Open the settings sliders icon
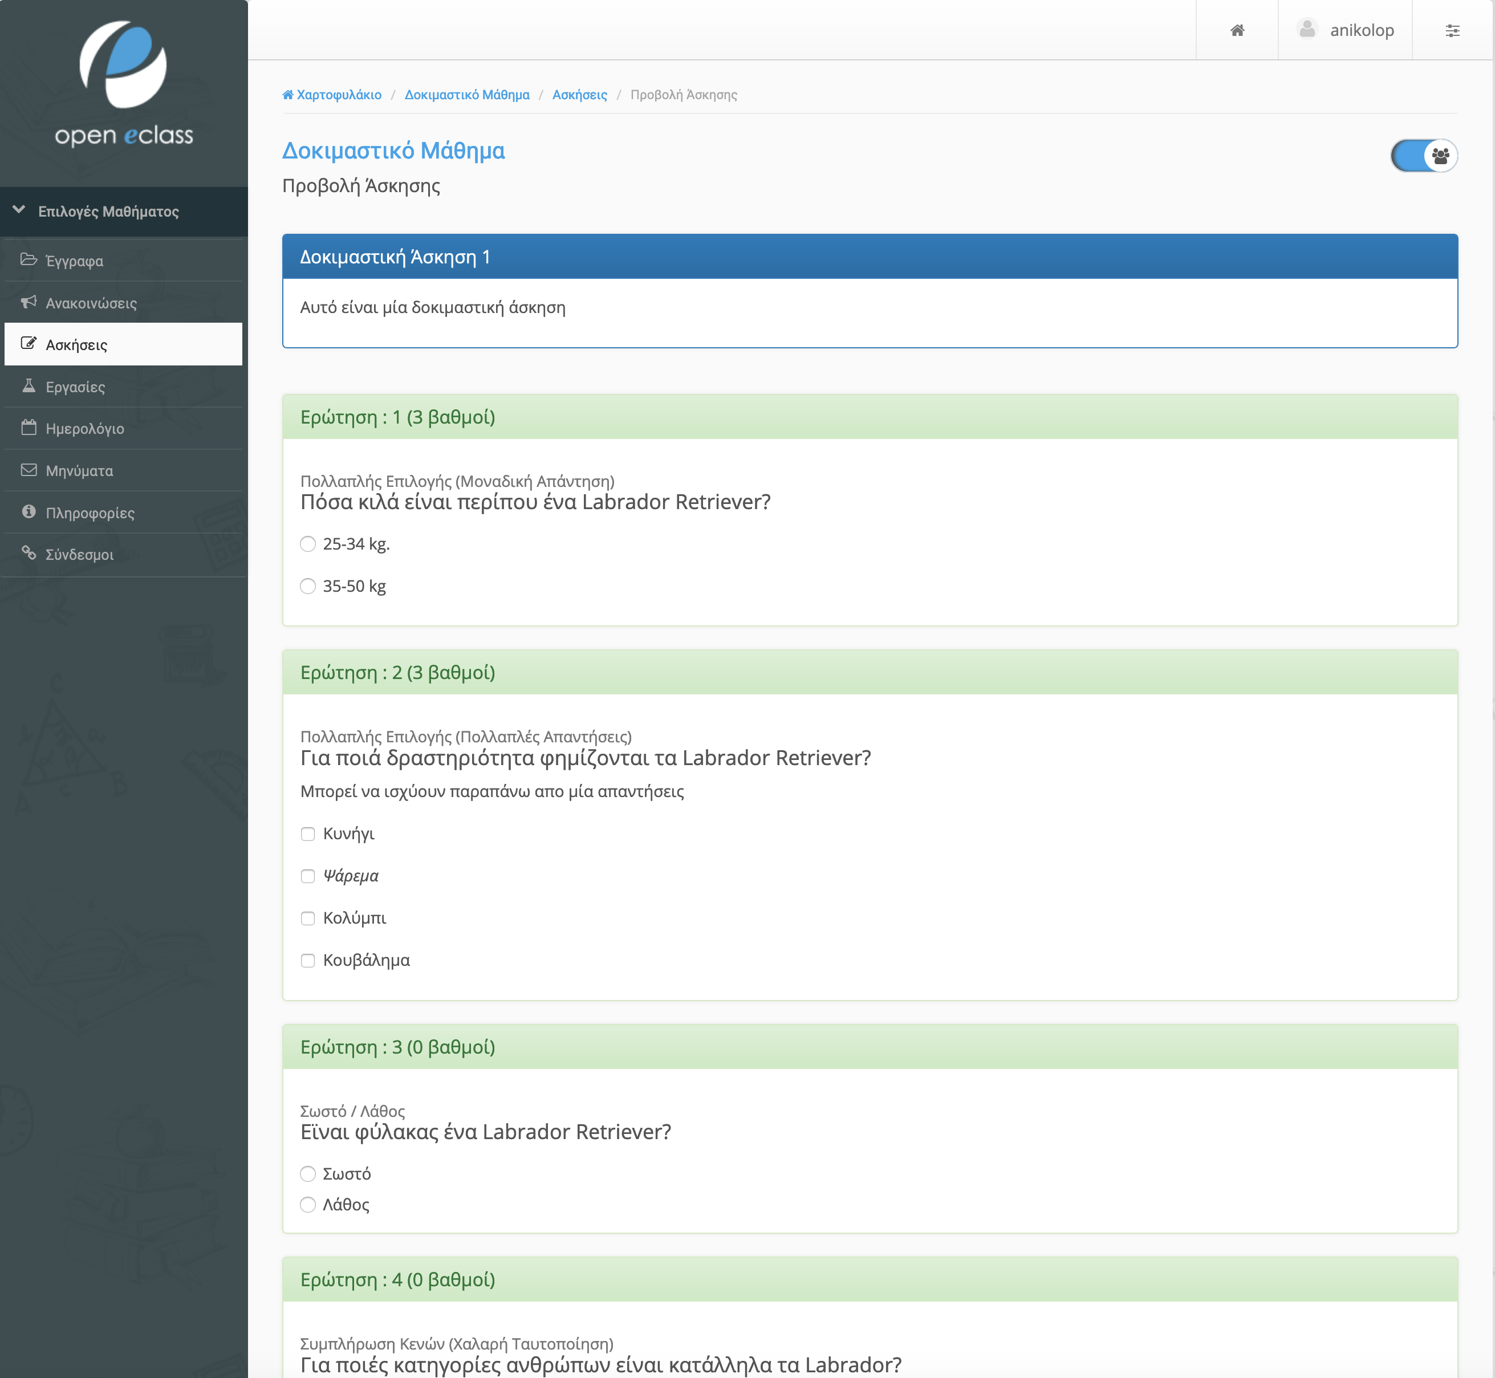 point(1452,30)
